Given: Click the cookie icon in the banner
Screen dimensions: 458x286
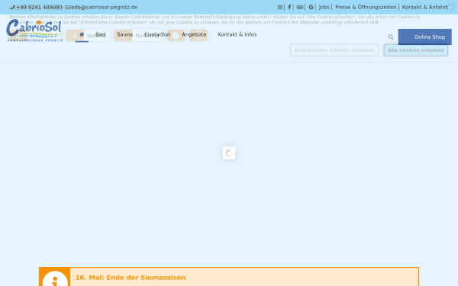Looking at the screenshot, I should pyautogui.click(x=176, y=35).
